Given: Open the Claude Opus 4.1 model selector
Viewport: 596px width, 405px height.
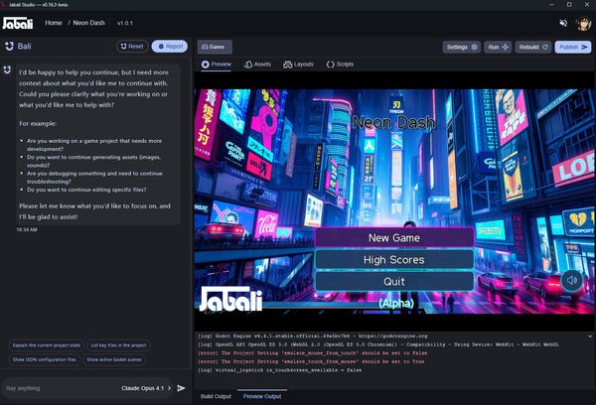Looking at the screenshot, I should (147, 388).
